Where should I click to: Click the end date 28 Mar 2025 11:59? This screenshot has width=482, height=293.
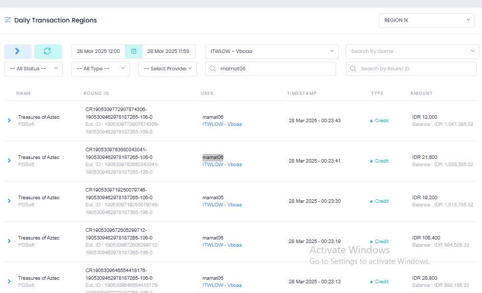pyautogui.click(x=168, y=51)
